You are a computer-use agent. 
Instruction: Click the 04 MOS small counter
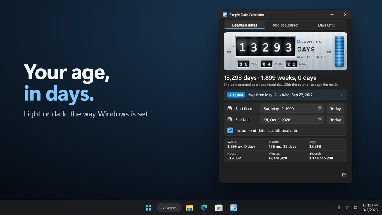coord(267,64)
